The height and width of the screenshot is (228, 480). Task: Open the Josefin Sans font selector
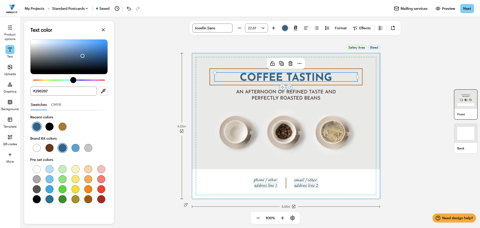click(212, 28)
